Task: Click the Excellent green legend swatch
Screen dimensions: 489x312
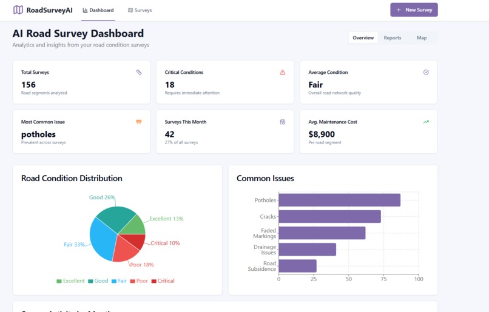Action: pyautogui.click(x=59, y=281)
